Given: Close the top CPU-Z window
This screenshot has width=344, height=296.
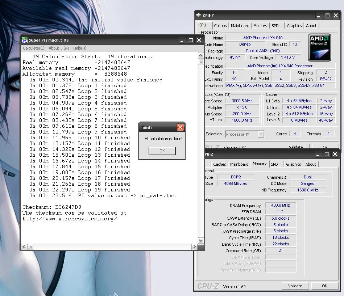Looking at the screenshot, I should coord(336,16).
